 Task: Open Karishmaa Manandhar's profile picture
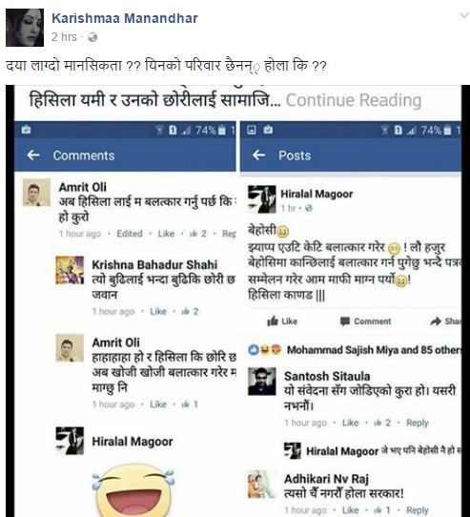point(25,28)
